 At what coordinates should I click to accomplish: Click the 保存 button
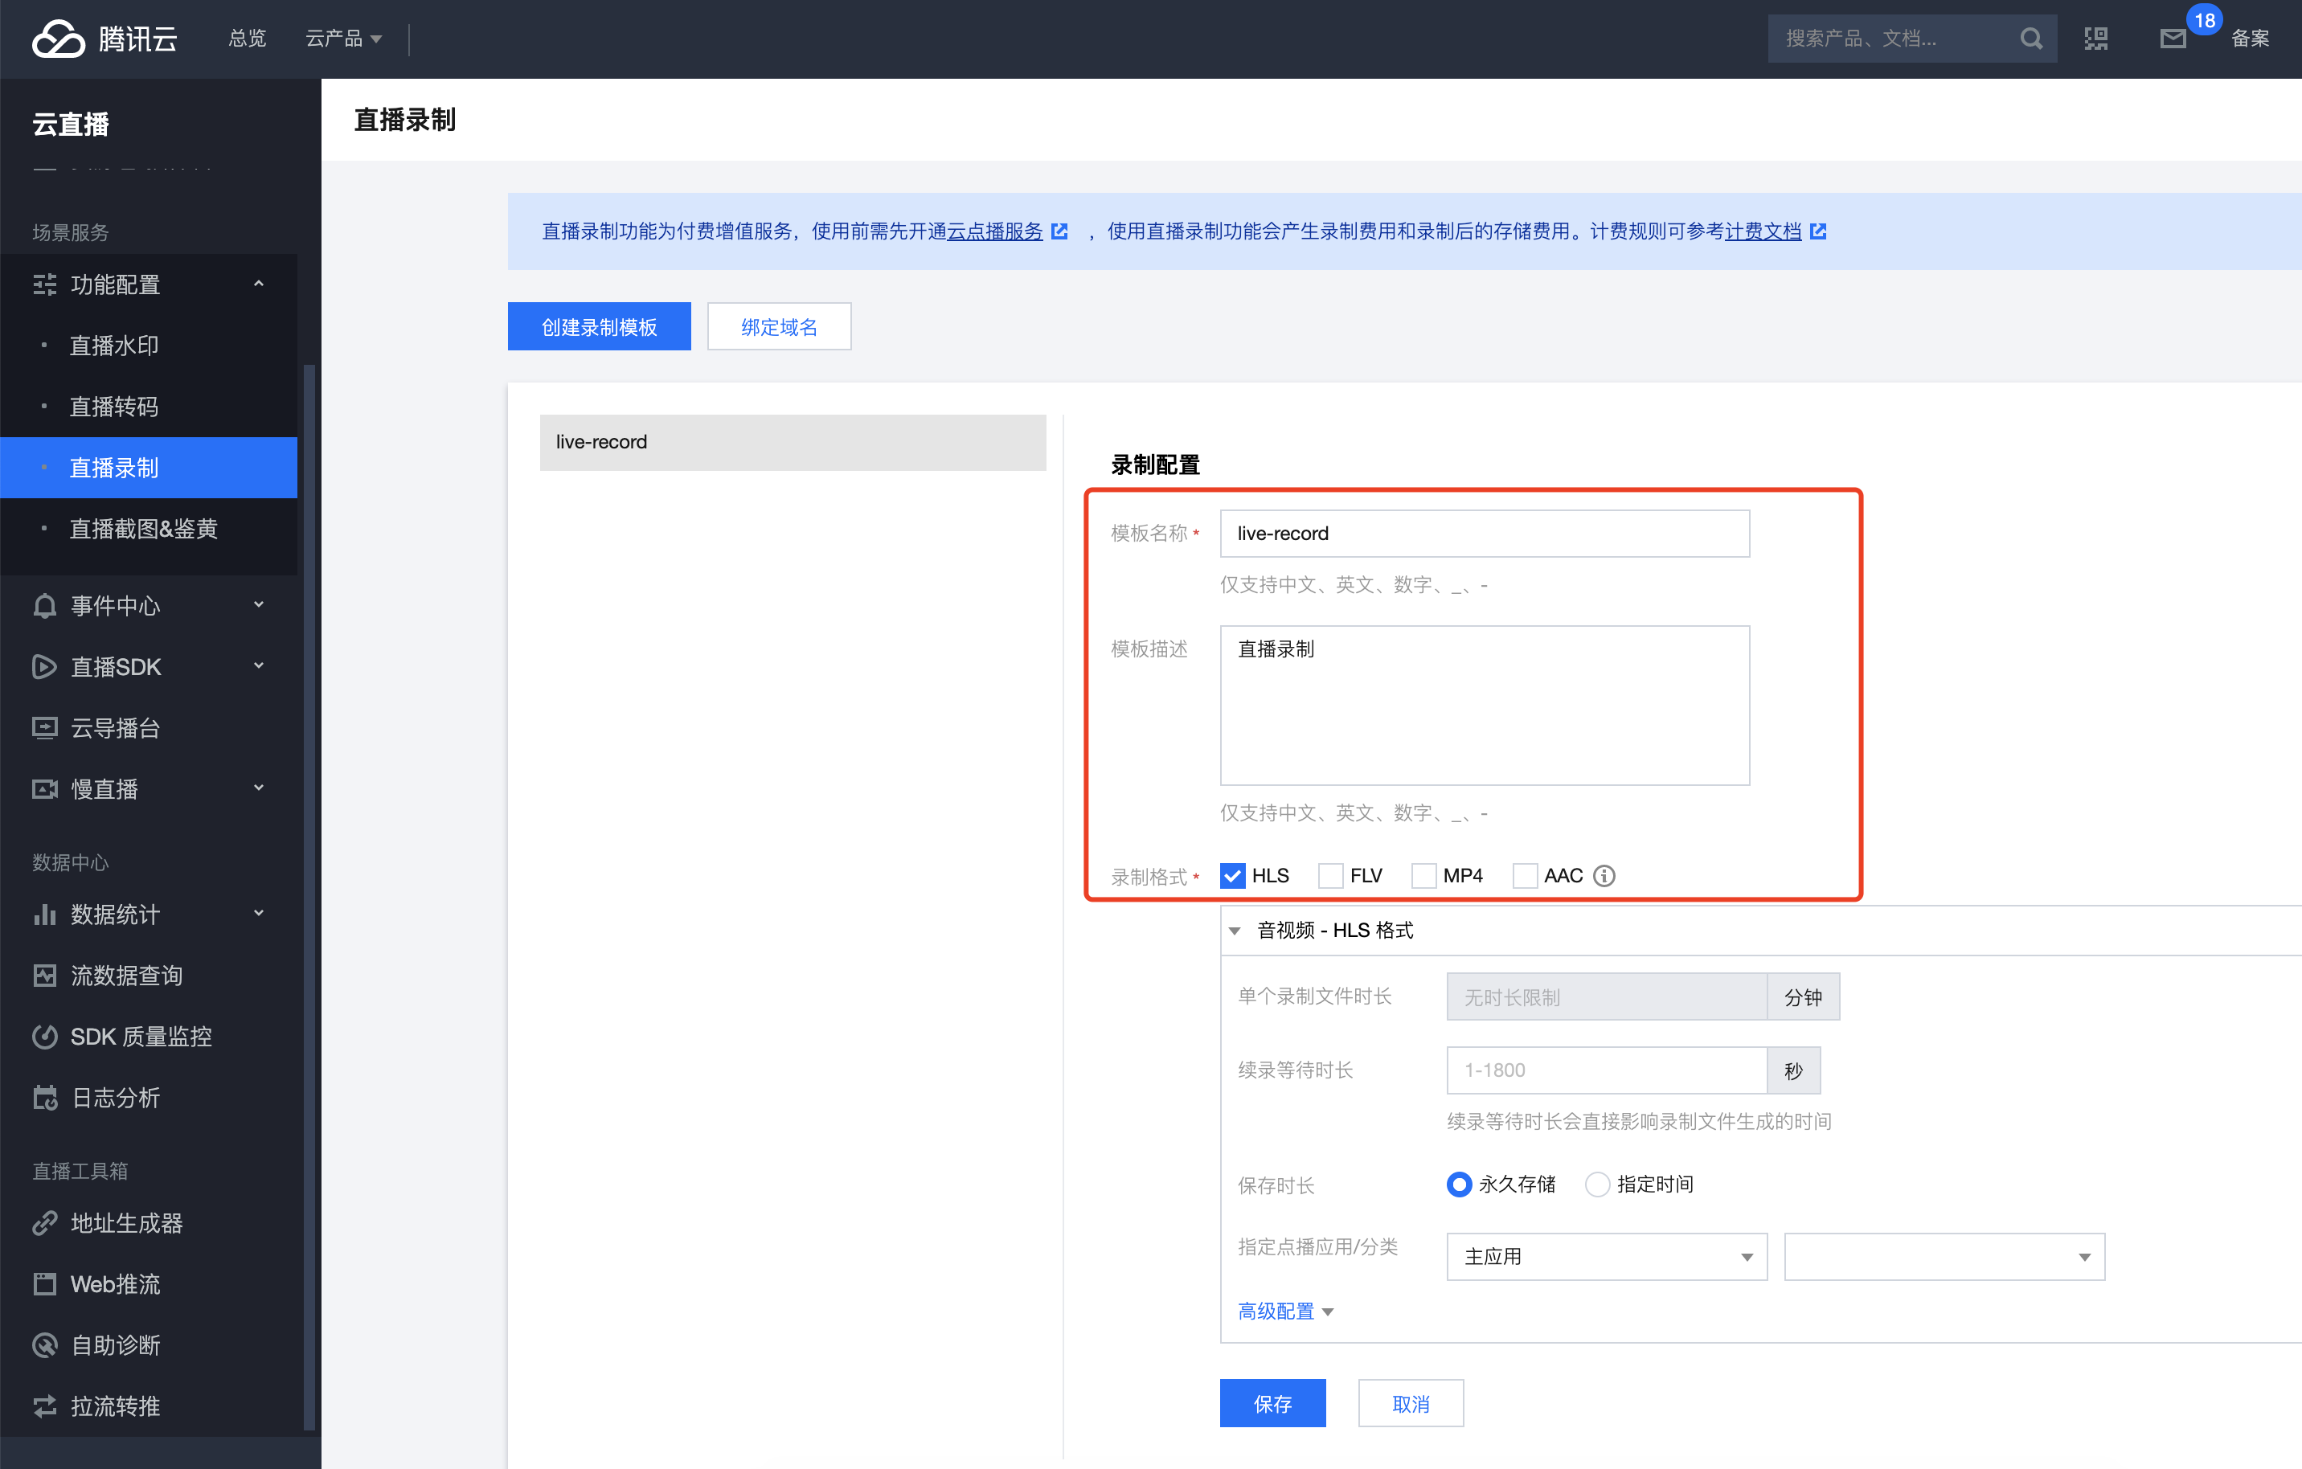[1272, 1403]
